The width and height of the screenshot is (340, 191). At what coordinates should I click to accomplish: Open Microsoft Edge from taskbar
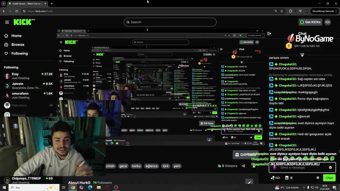[90, 188]
